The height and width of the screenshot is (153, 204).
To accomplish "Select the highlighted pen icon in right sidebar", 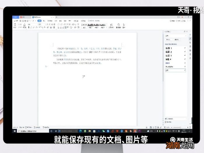I will pyautogui.click(x=190, y=38).
